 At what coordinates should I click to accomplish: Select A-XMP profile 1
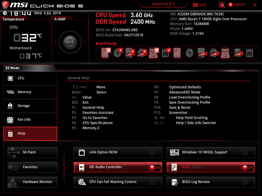pyautogui.click(x=85, y=42)
